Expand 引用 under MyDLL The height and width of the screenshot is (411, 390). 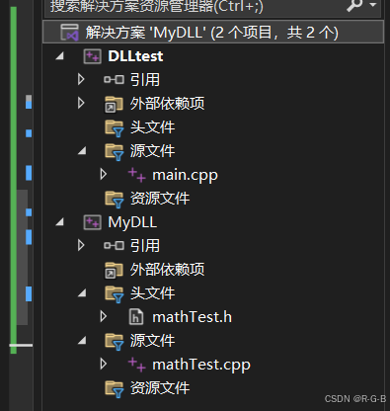[81, 245]
